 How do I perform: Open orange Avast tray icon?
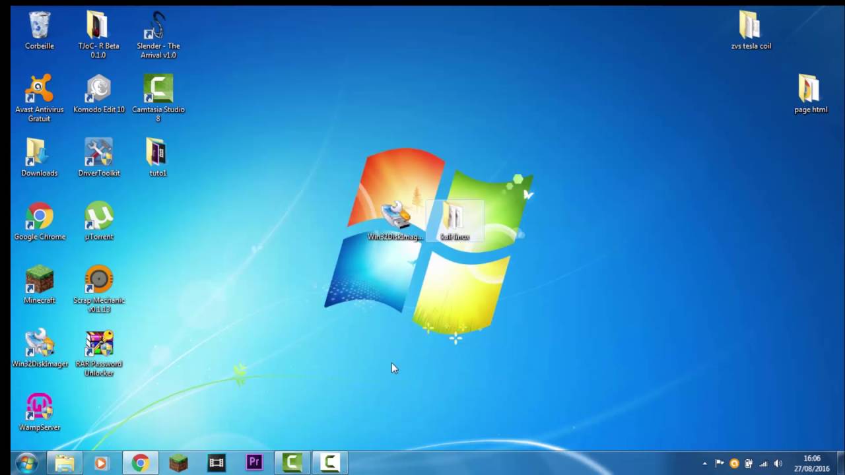point(734,464)
